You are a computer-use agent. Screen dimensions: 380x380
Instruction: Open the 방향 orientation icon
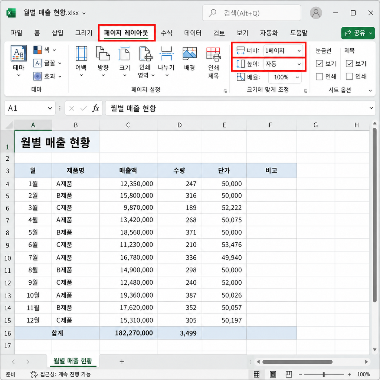(103, 53)
